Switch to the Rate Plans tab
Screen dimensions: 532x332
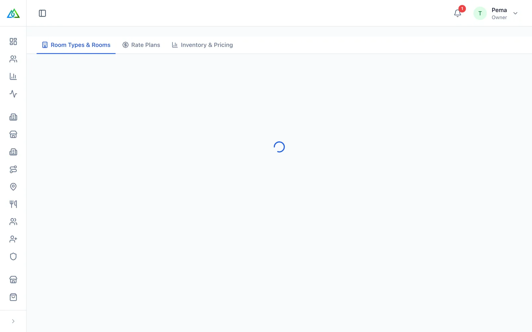tap(141, 45)
